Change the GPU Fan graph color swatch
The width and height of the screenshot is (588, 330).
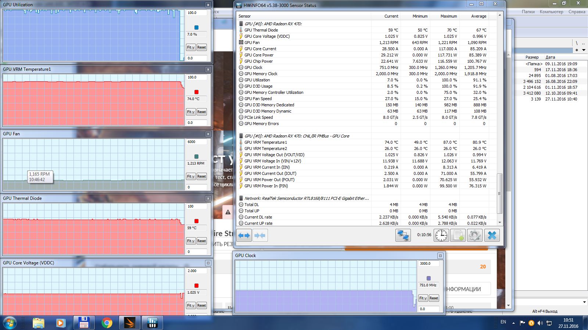tap(196, 157)
